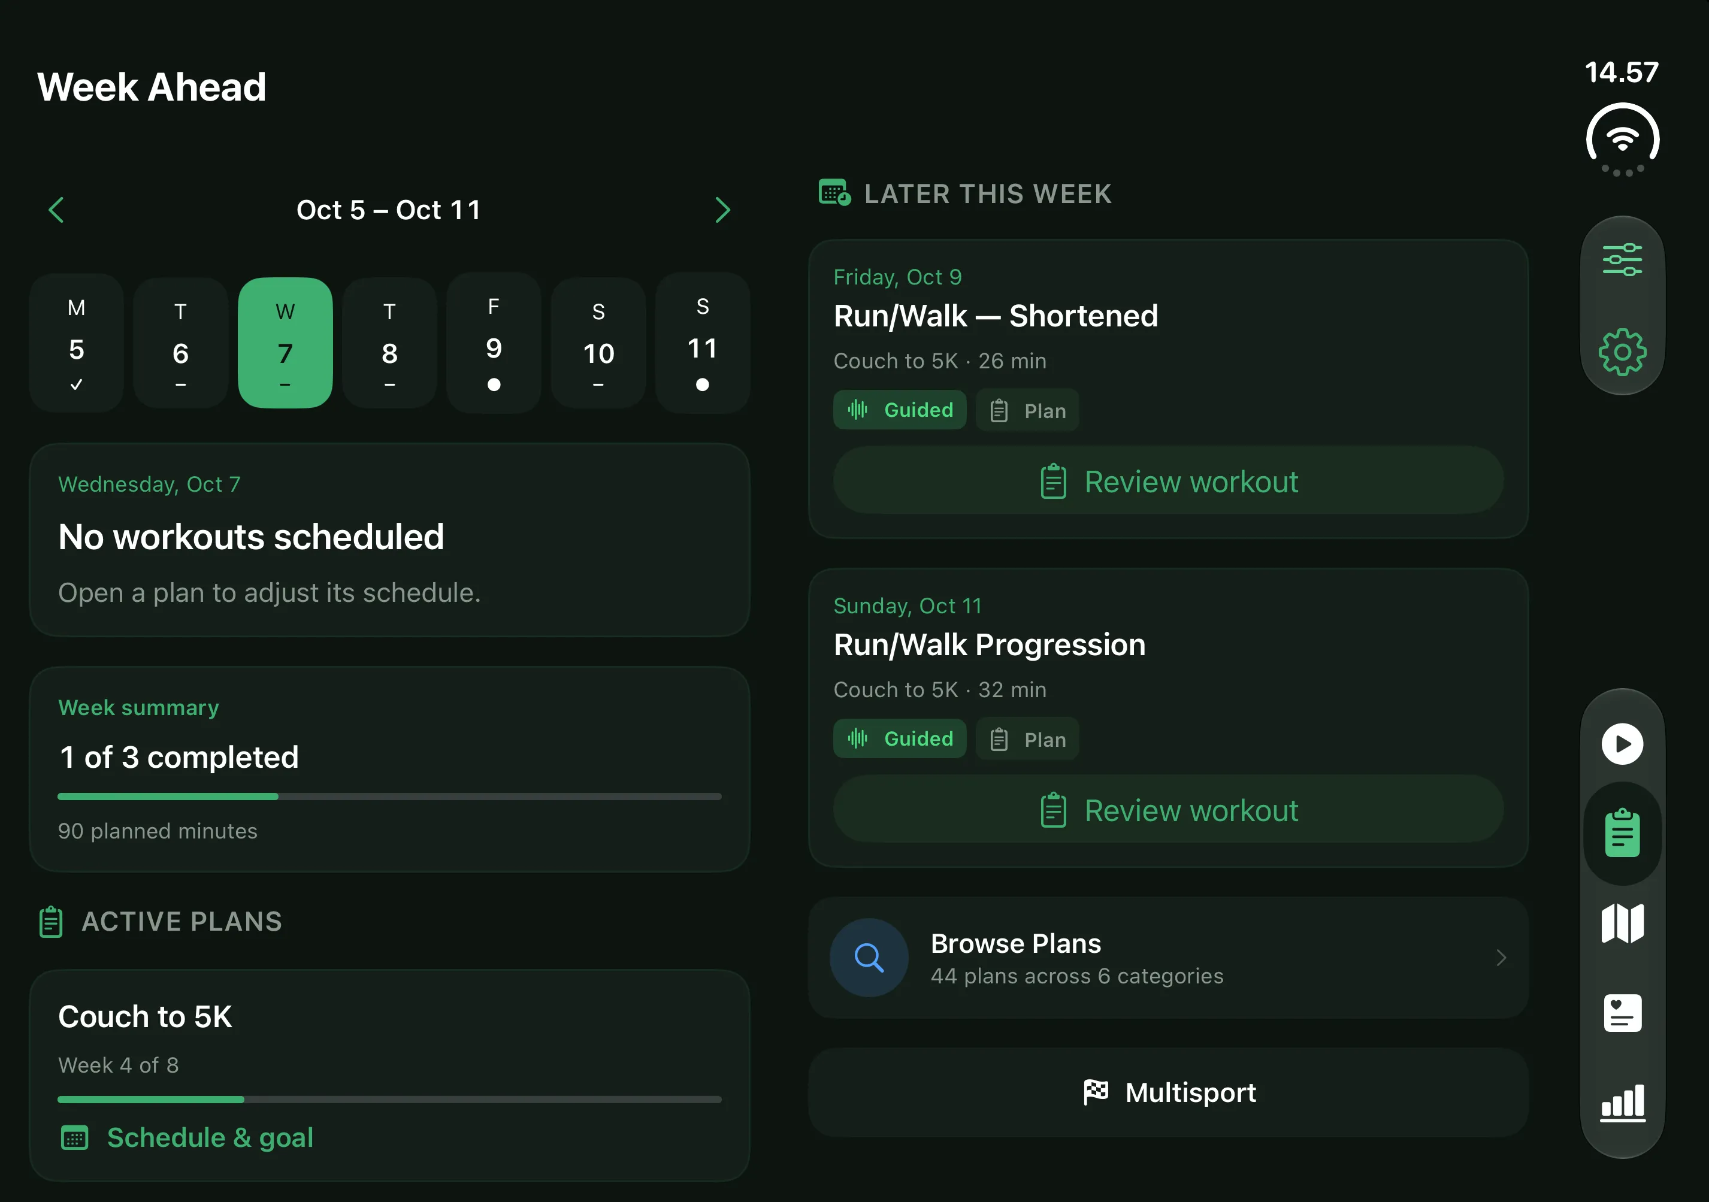The height and width of the screenshot is (1202, 1709).
Task: Tap the play workout icon
Action: tap(1622, 743)
